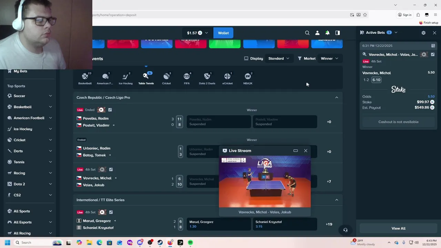Close the Live Stream popup

306,151
